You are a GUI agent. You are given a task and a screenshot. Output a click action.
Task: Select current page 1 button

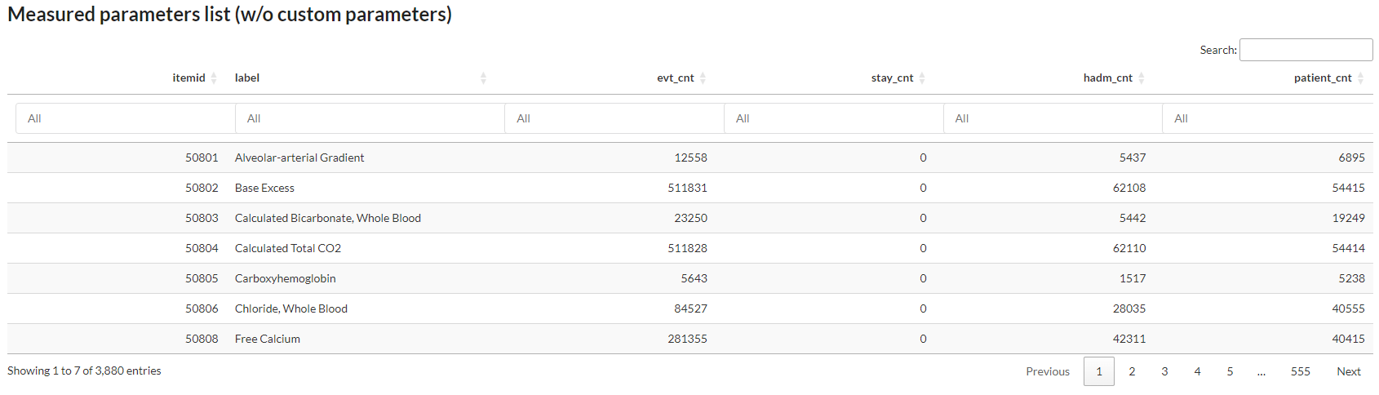coord(1099,371)
